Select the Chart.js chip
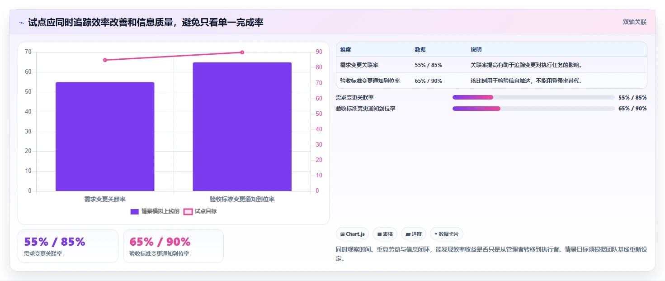Screen dimensions: 665x281 tap(352, 234)
